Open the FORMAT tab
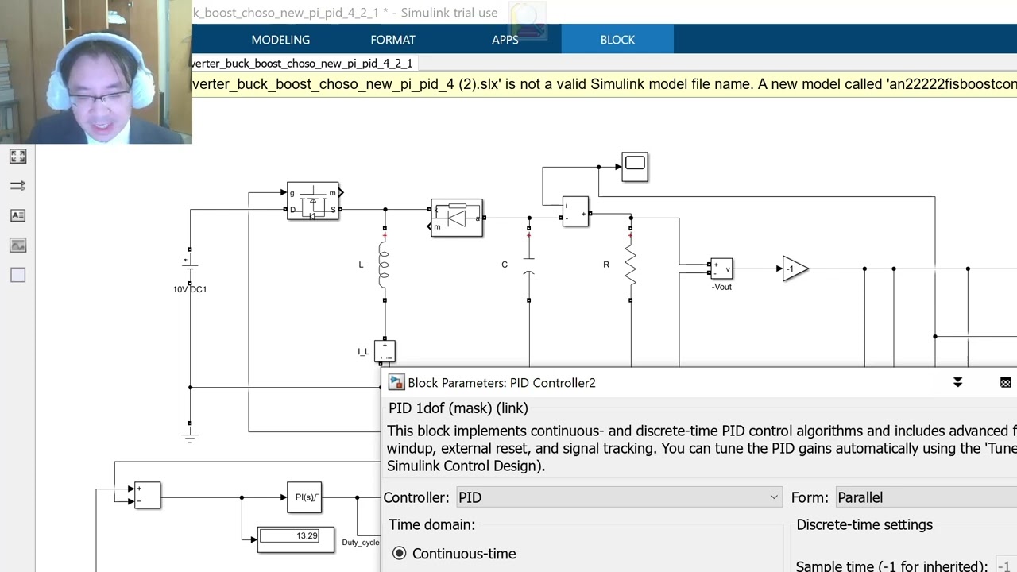1017x572 pixels. click(x=392, y=40)
